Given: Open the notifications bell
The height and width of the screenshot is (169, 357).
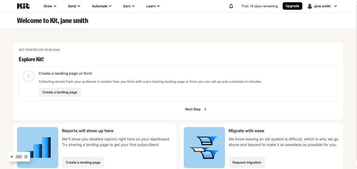Looking at the screenshot, I should point(231,6).
